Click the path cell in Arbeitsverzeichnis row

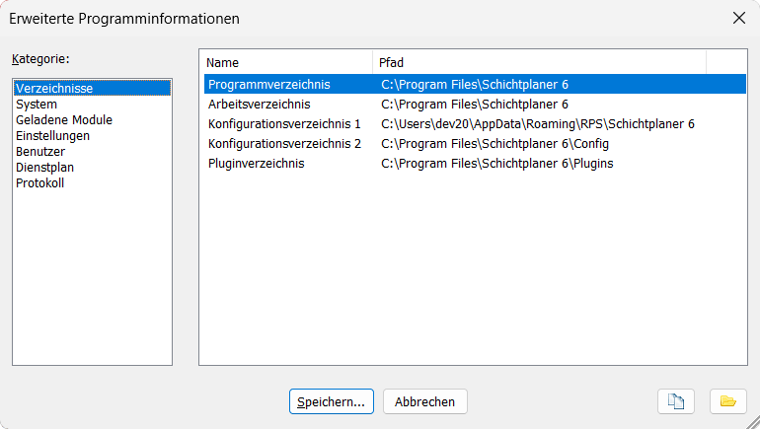(475, 105)
